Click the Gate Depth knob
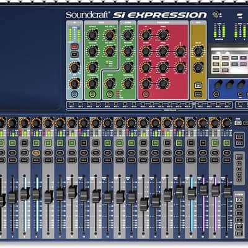 (92, 67)
